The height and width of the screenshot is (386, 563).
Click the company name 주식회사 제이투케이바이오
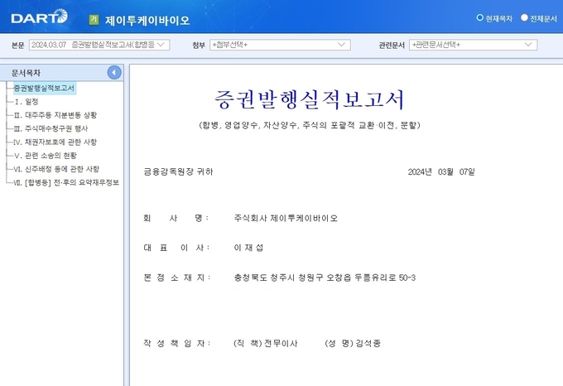pos(286,219)
